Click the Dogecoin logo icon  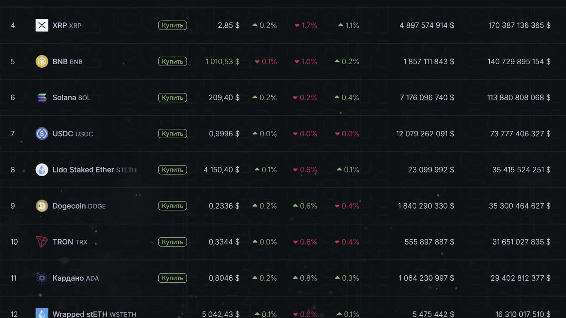[42, 206]
